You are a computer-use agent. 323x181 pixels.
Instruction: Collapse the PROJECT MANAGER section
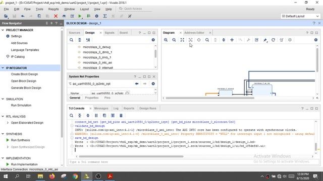pos(3,30)
